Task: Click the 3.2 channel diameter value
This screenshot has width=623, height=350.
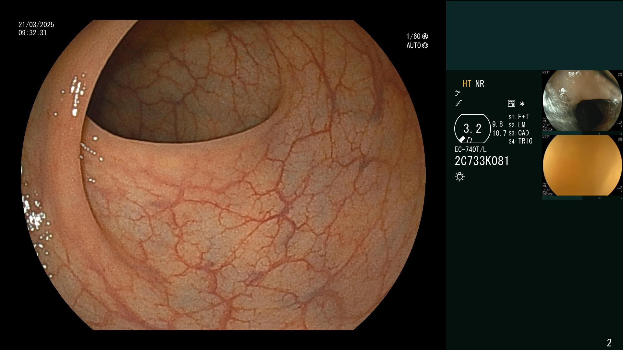Action: 472,129
